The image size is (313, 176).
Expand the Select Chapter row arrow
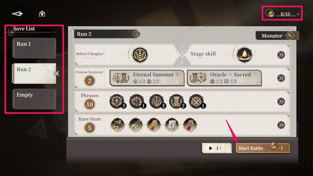(281, 55)
